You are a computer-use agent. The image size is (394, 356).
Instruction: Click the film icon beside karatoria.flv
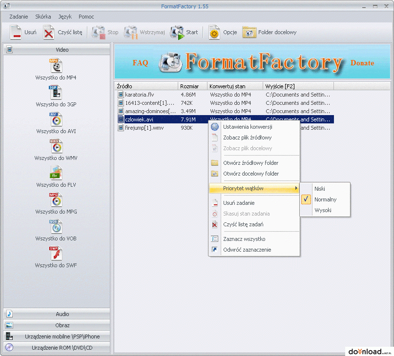(x=121, y=95)
